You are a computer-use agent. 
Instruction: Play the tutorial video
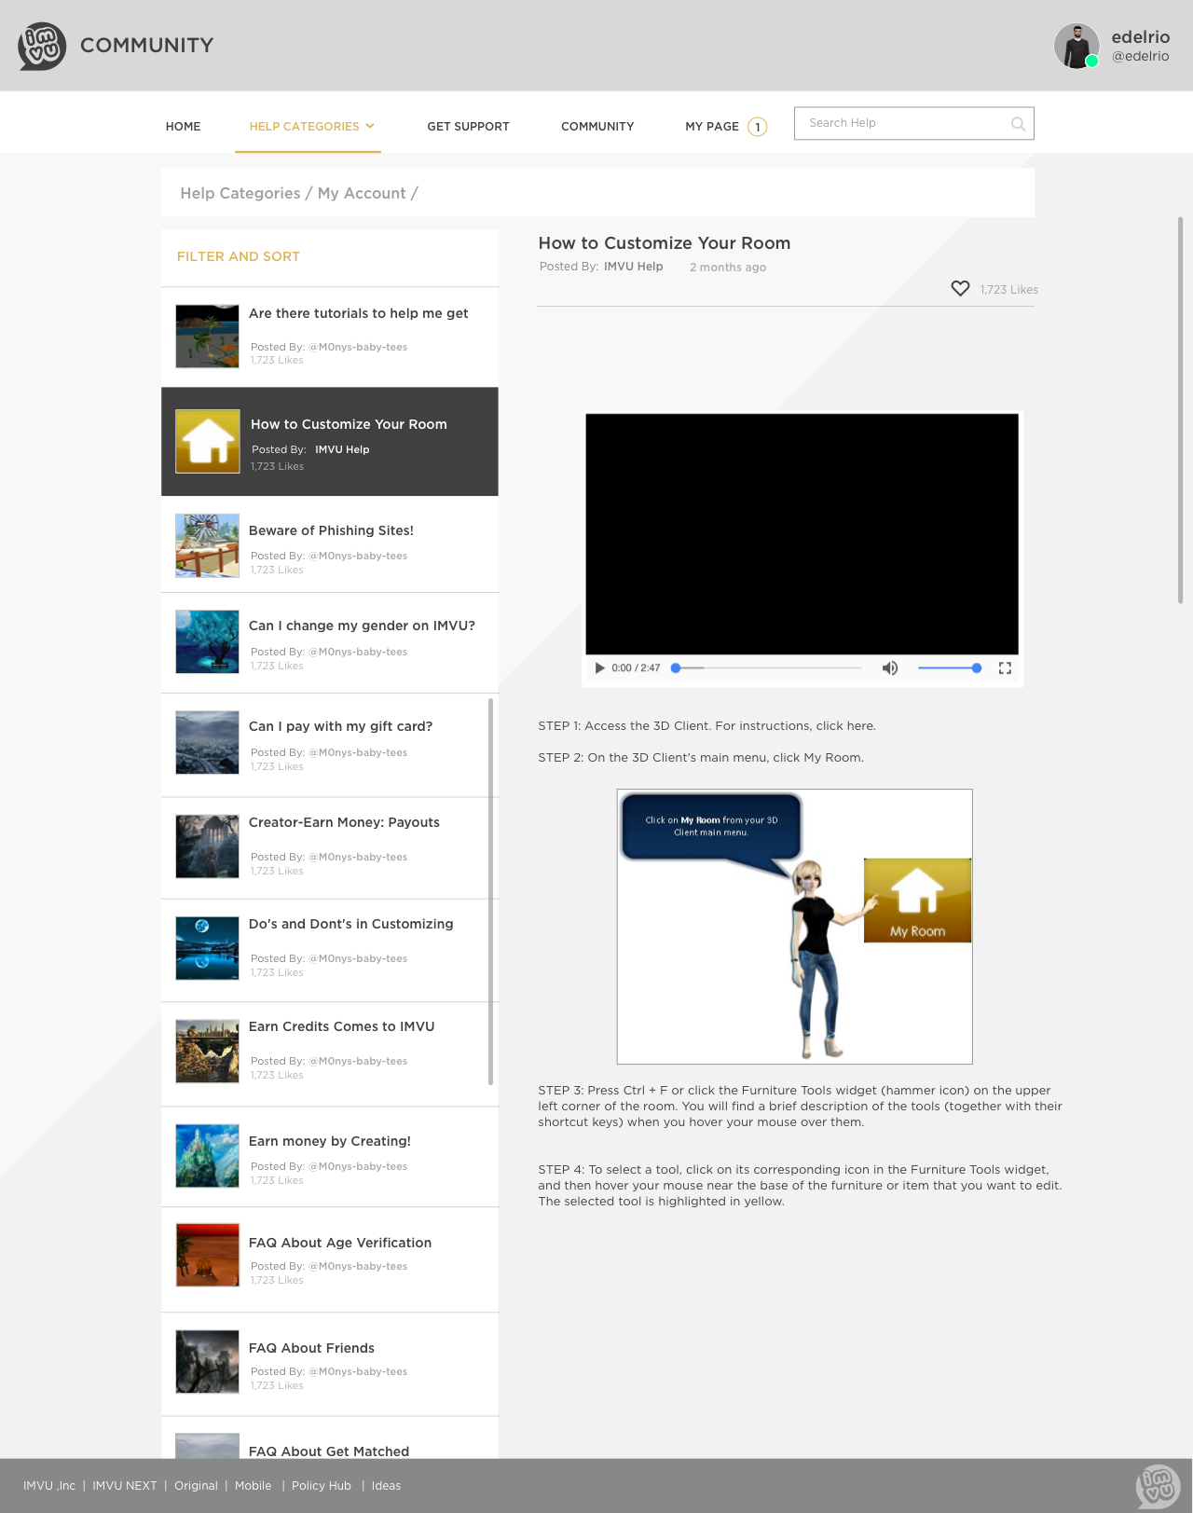599,667
